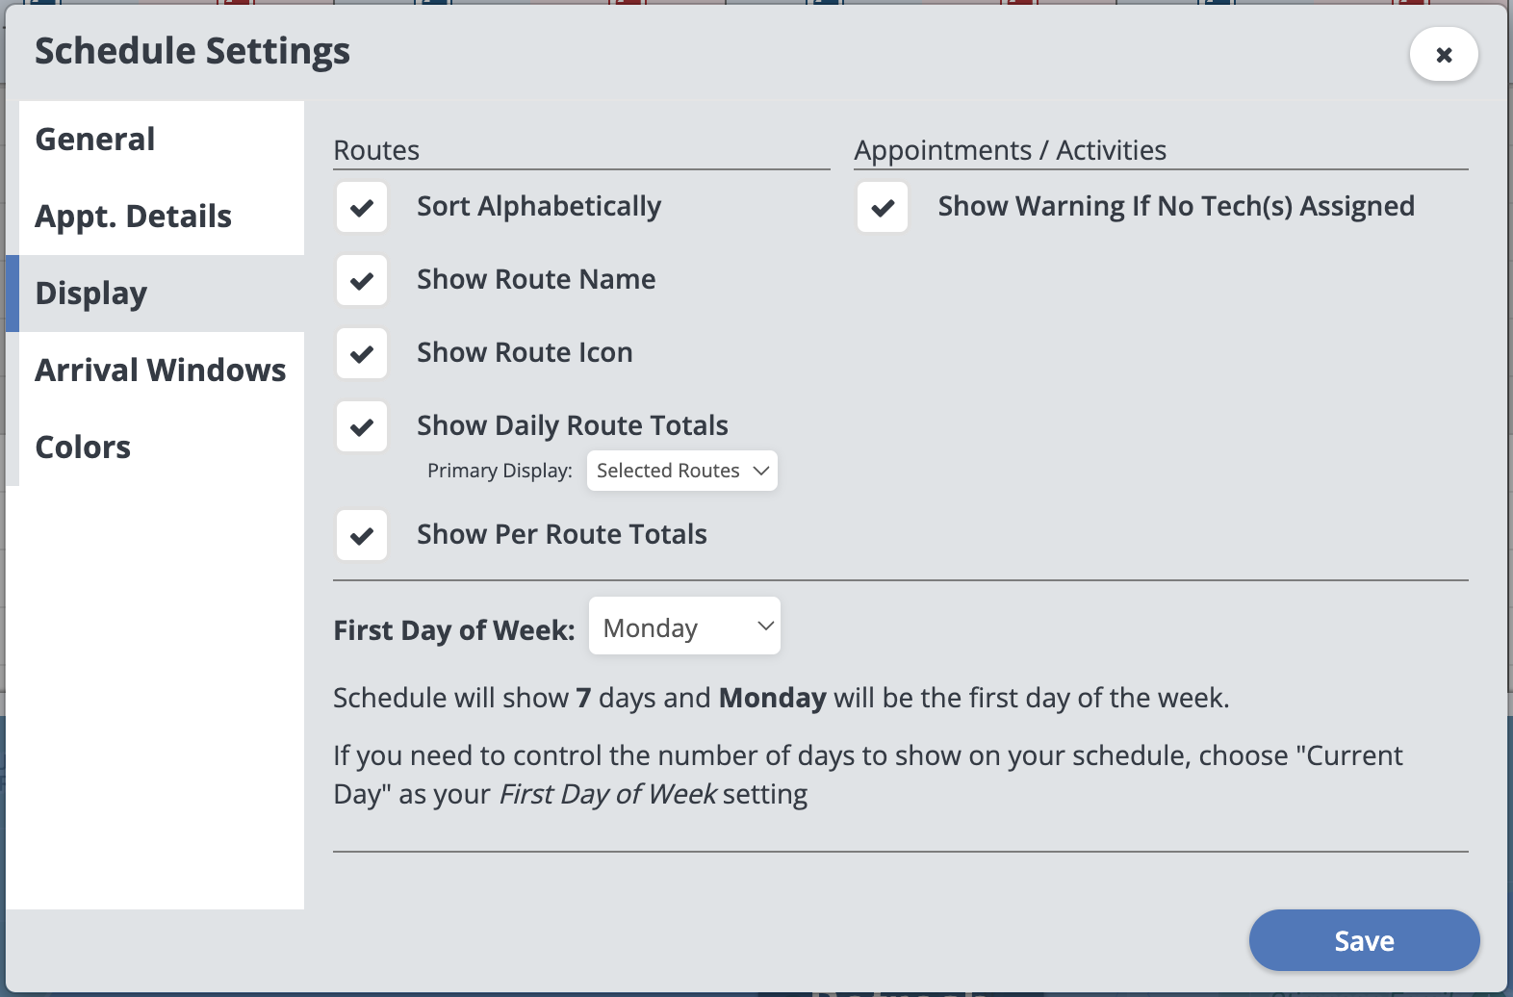Click the Sort Alphabetically label
The image size is (1513, 997).
point(539,206)
